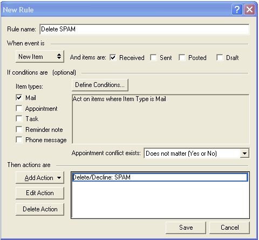Check the Draft items checkbox
259x240 pixels.
220,58
